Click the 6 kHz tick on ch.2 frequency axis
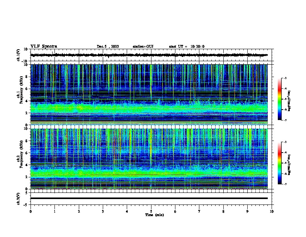 pyautogui.click(x=27, y=153)
